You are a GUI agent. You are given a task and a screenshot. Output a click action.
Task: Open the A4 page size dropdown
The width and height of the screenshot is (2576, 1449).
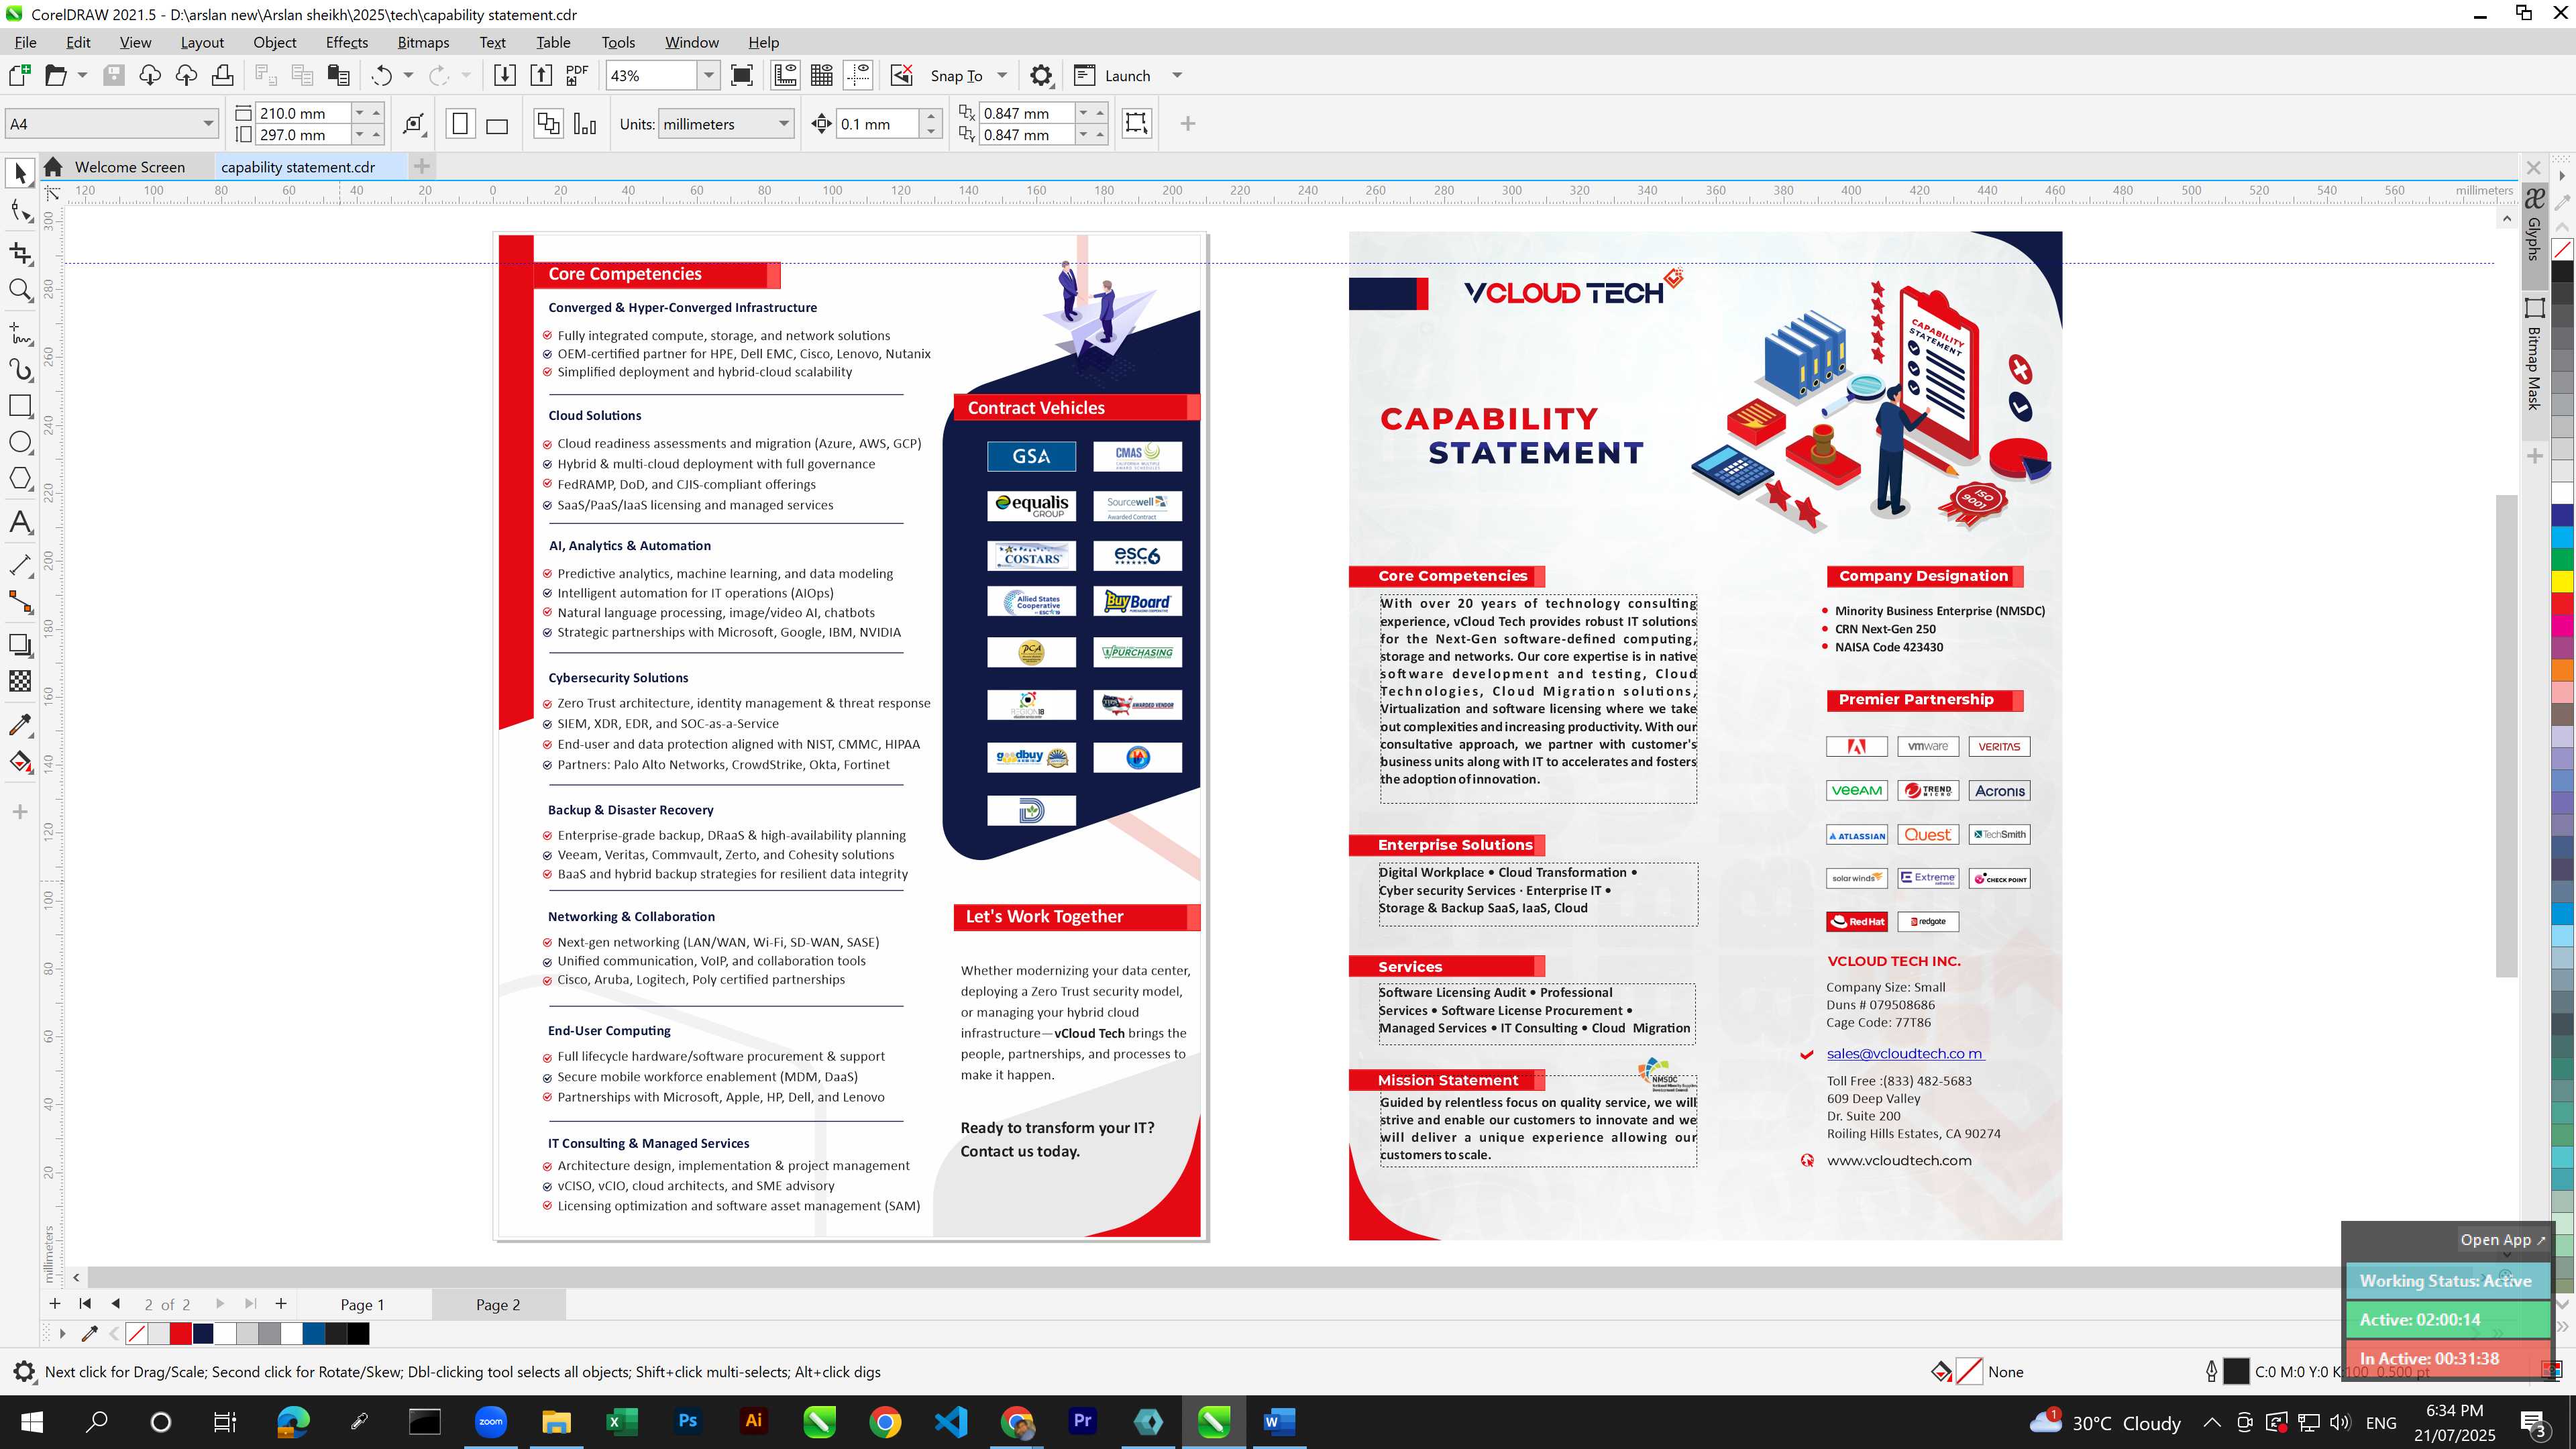(208, 124)
